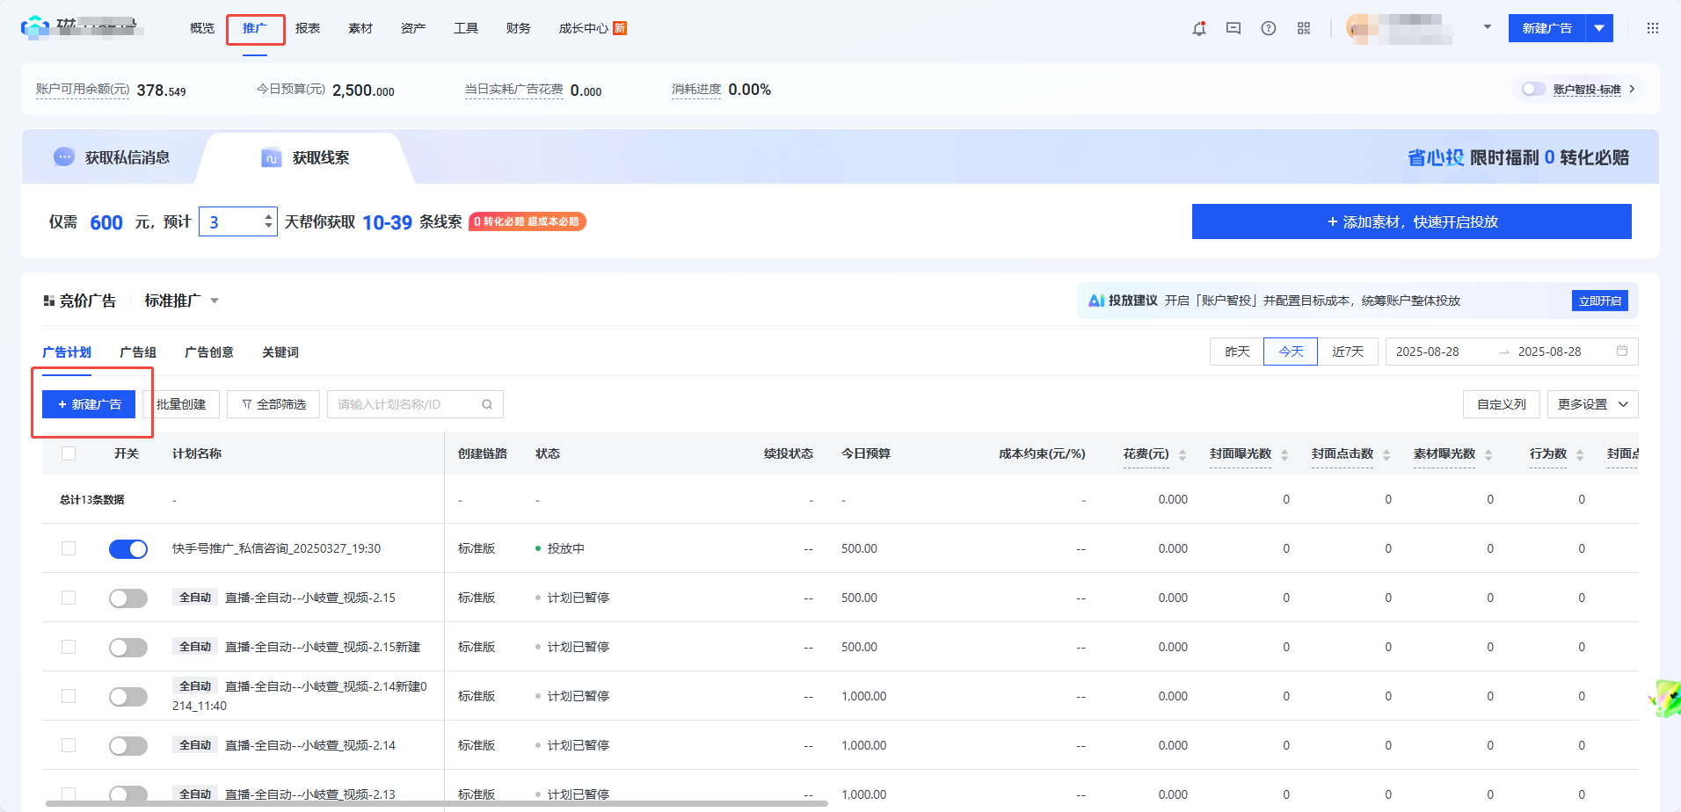
Task: Click the calendar icon next to the date range
Action: [1622, 351]
